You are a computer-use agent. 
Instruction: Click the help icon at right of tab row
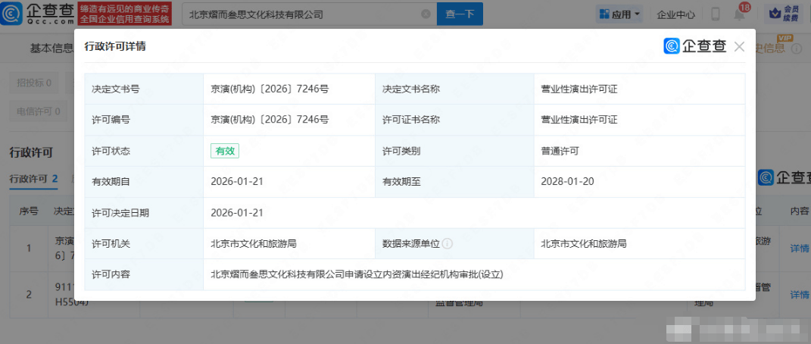(796, 48)
